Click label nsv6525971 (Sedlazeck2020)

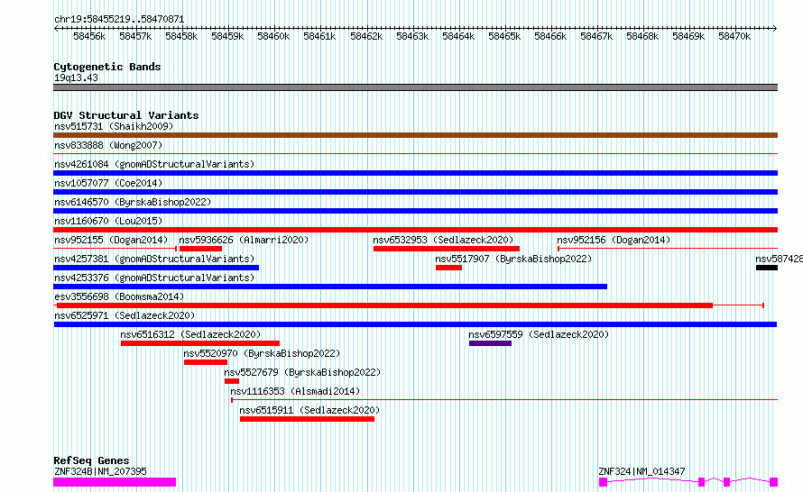click(125, 315)
